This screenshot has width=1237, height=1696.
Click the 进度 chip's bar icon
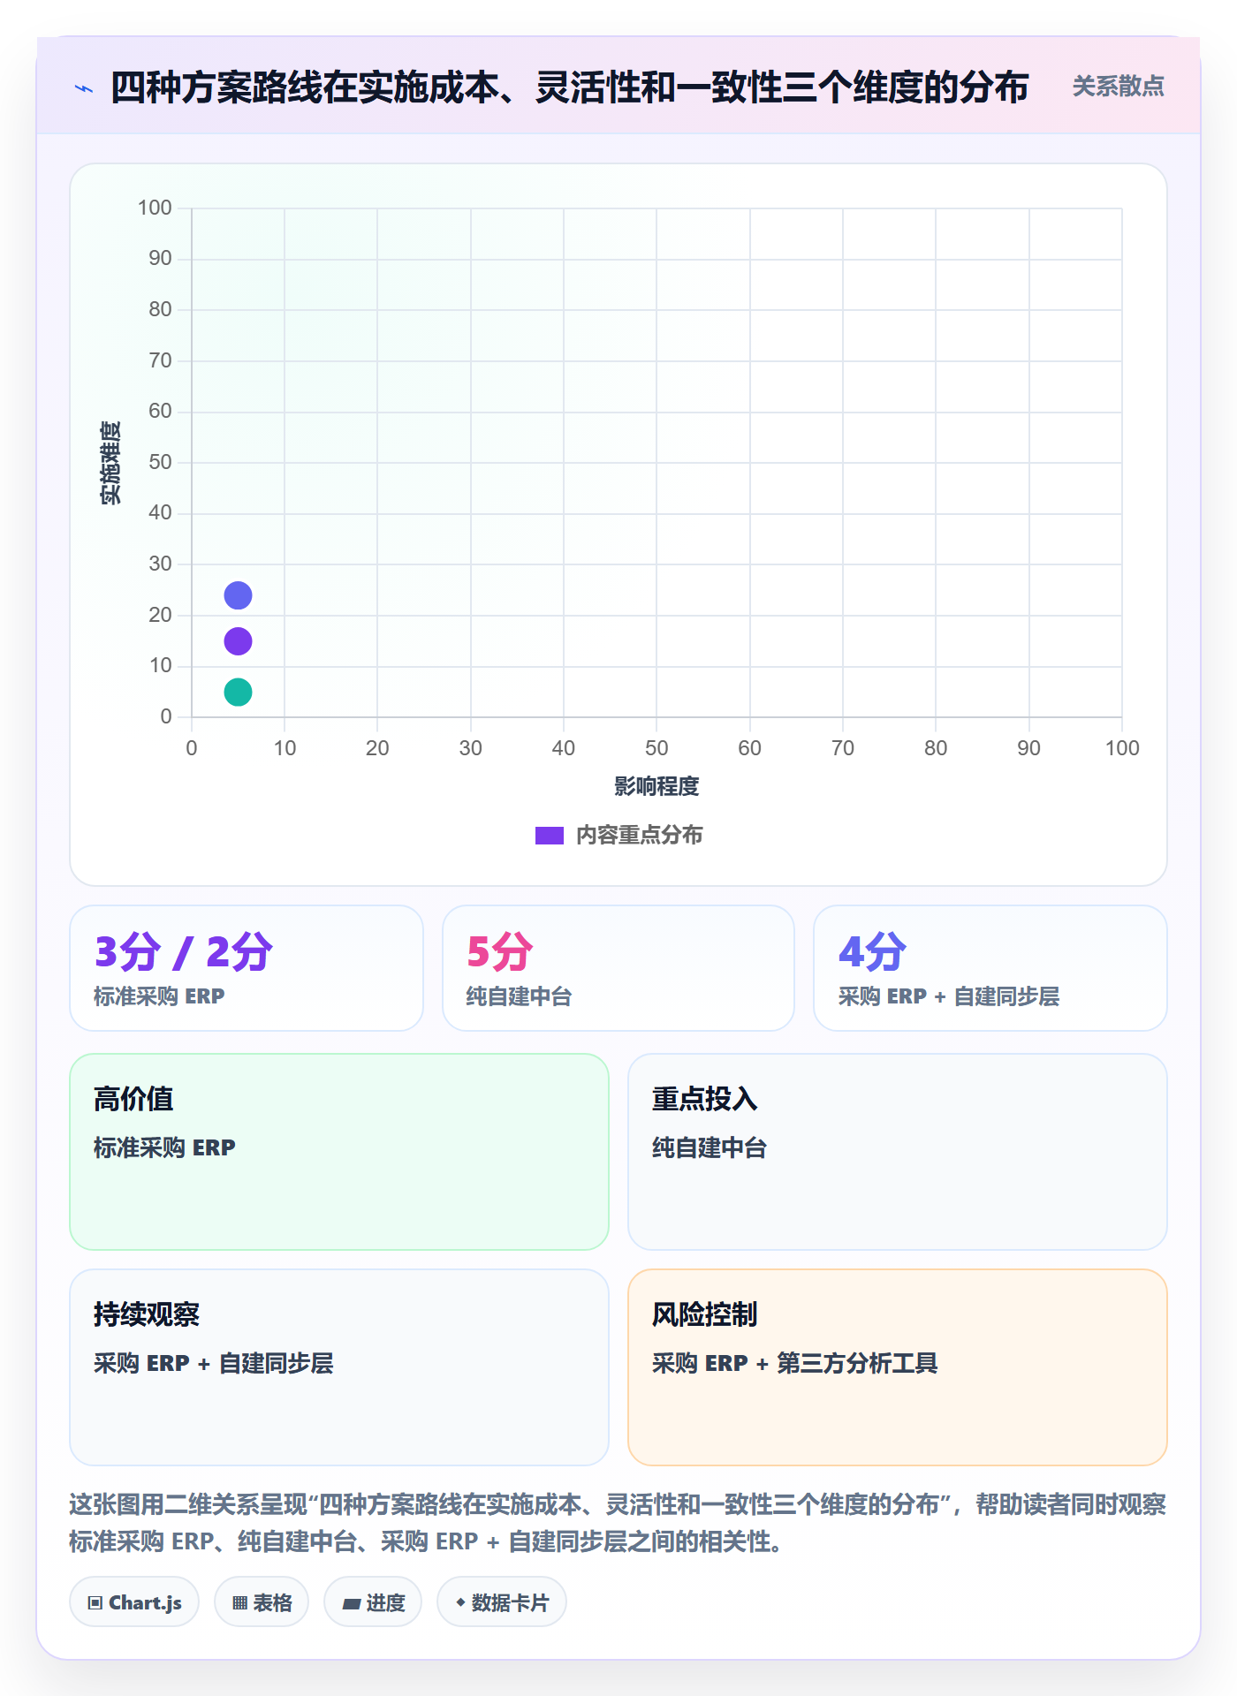352,1604
